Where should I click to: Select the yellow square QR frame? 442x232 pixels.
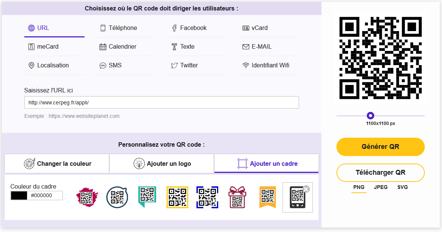click(x=177, y=197)
